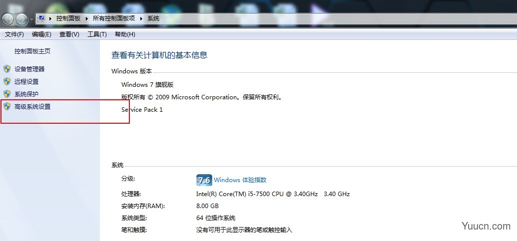The height and width of the screenshot is (241, 517).
Task: Click the shield icon beside 系统保护
Action: (7, 94)
